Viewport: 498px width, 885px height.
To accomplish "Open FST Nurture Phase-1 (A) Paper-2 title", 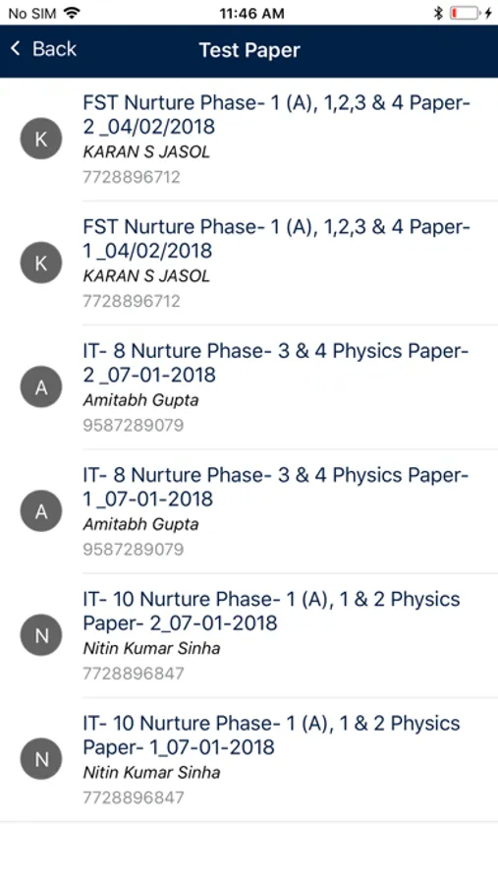I will [276, 115].
